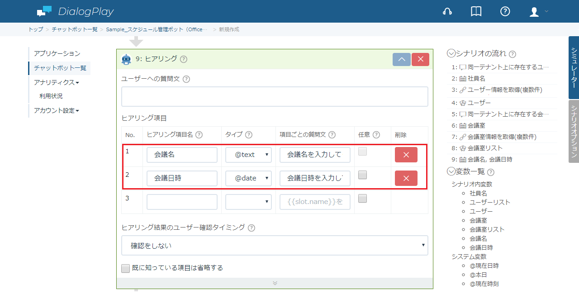
Task: Toggle 任意 checkbox for 会議名 row
Action: pos(362,152)
